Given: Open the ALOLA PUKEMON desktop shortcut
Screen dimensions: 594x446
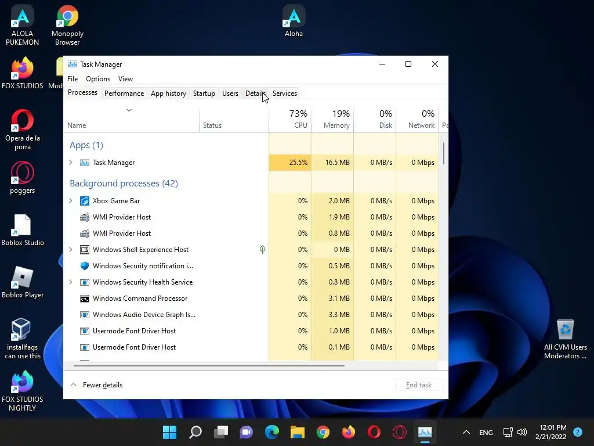Looking at the screenshot, I should point(23,25).
